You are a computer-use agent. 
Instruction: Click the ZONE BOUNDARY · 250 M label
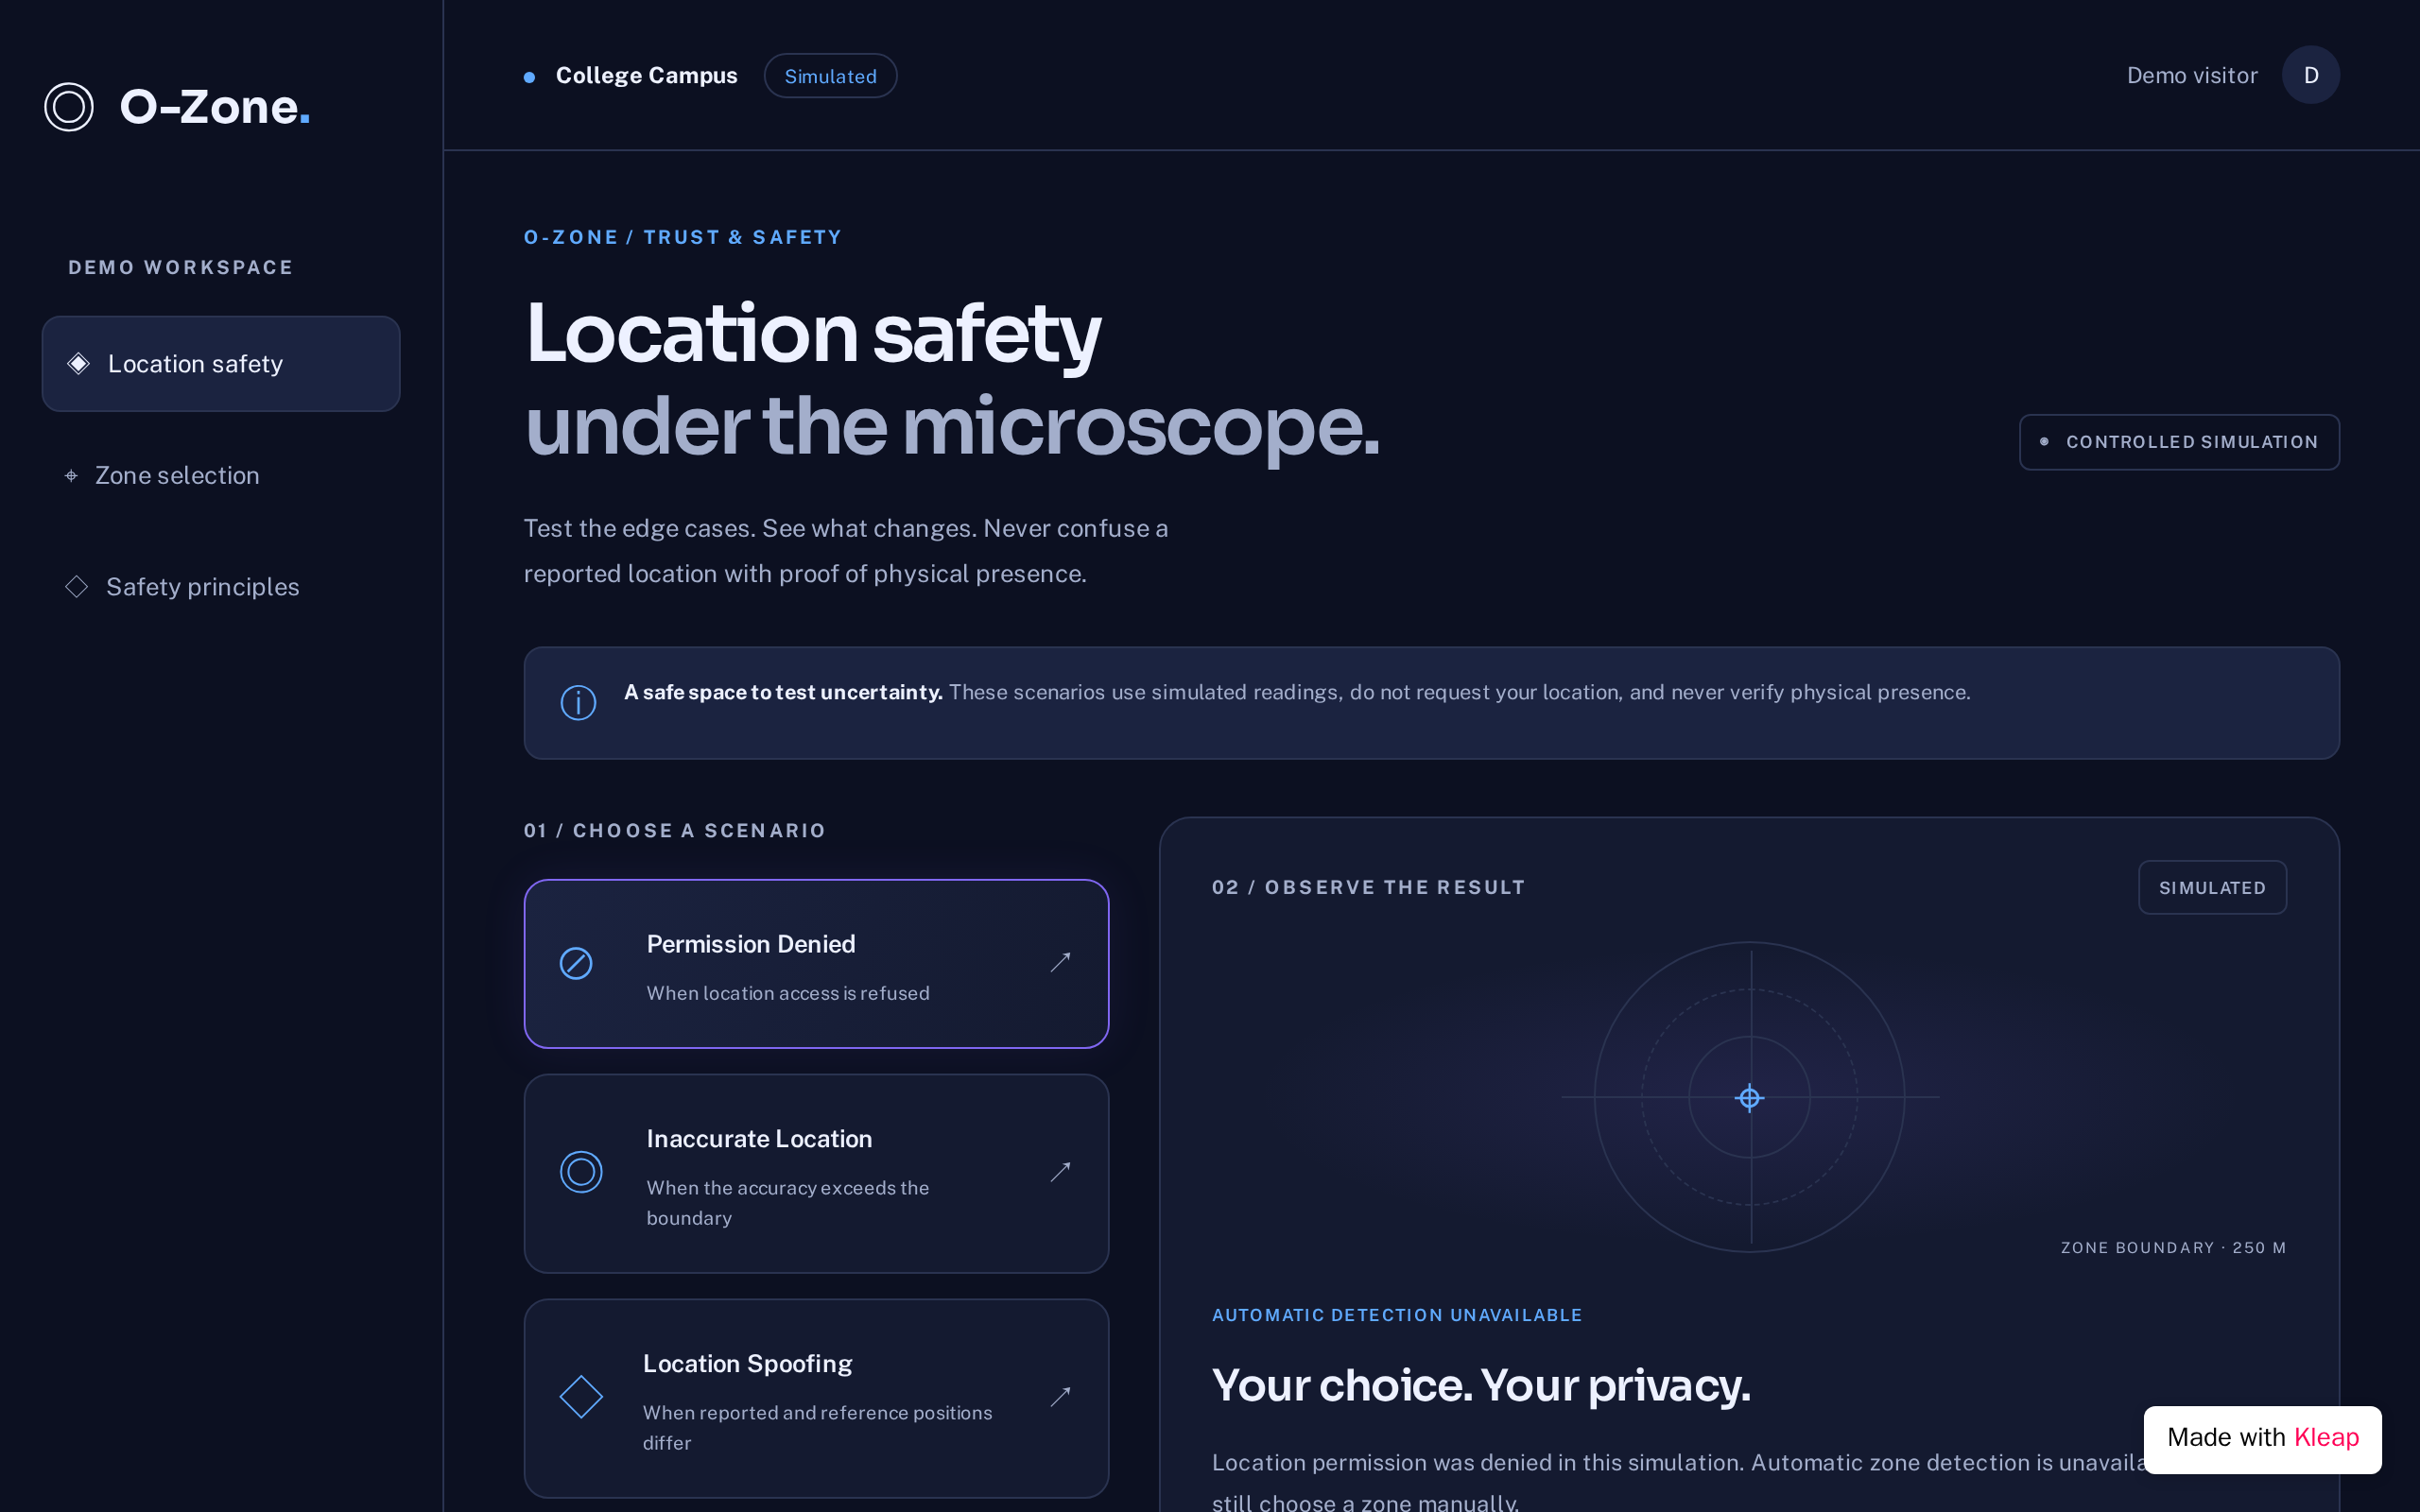pyautogui.click(x=2173, y=1248)
